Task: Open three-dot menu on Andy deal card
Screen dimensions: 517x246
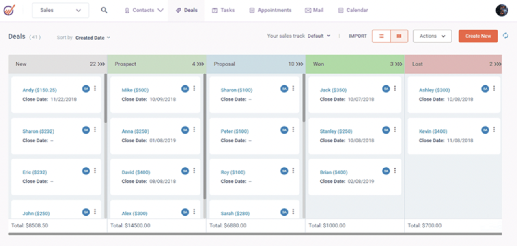Action: 95,88
